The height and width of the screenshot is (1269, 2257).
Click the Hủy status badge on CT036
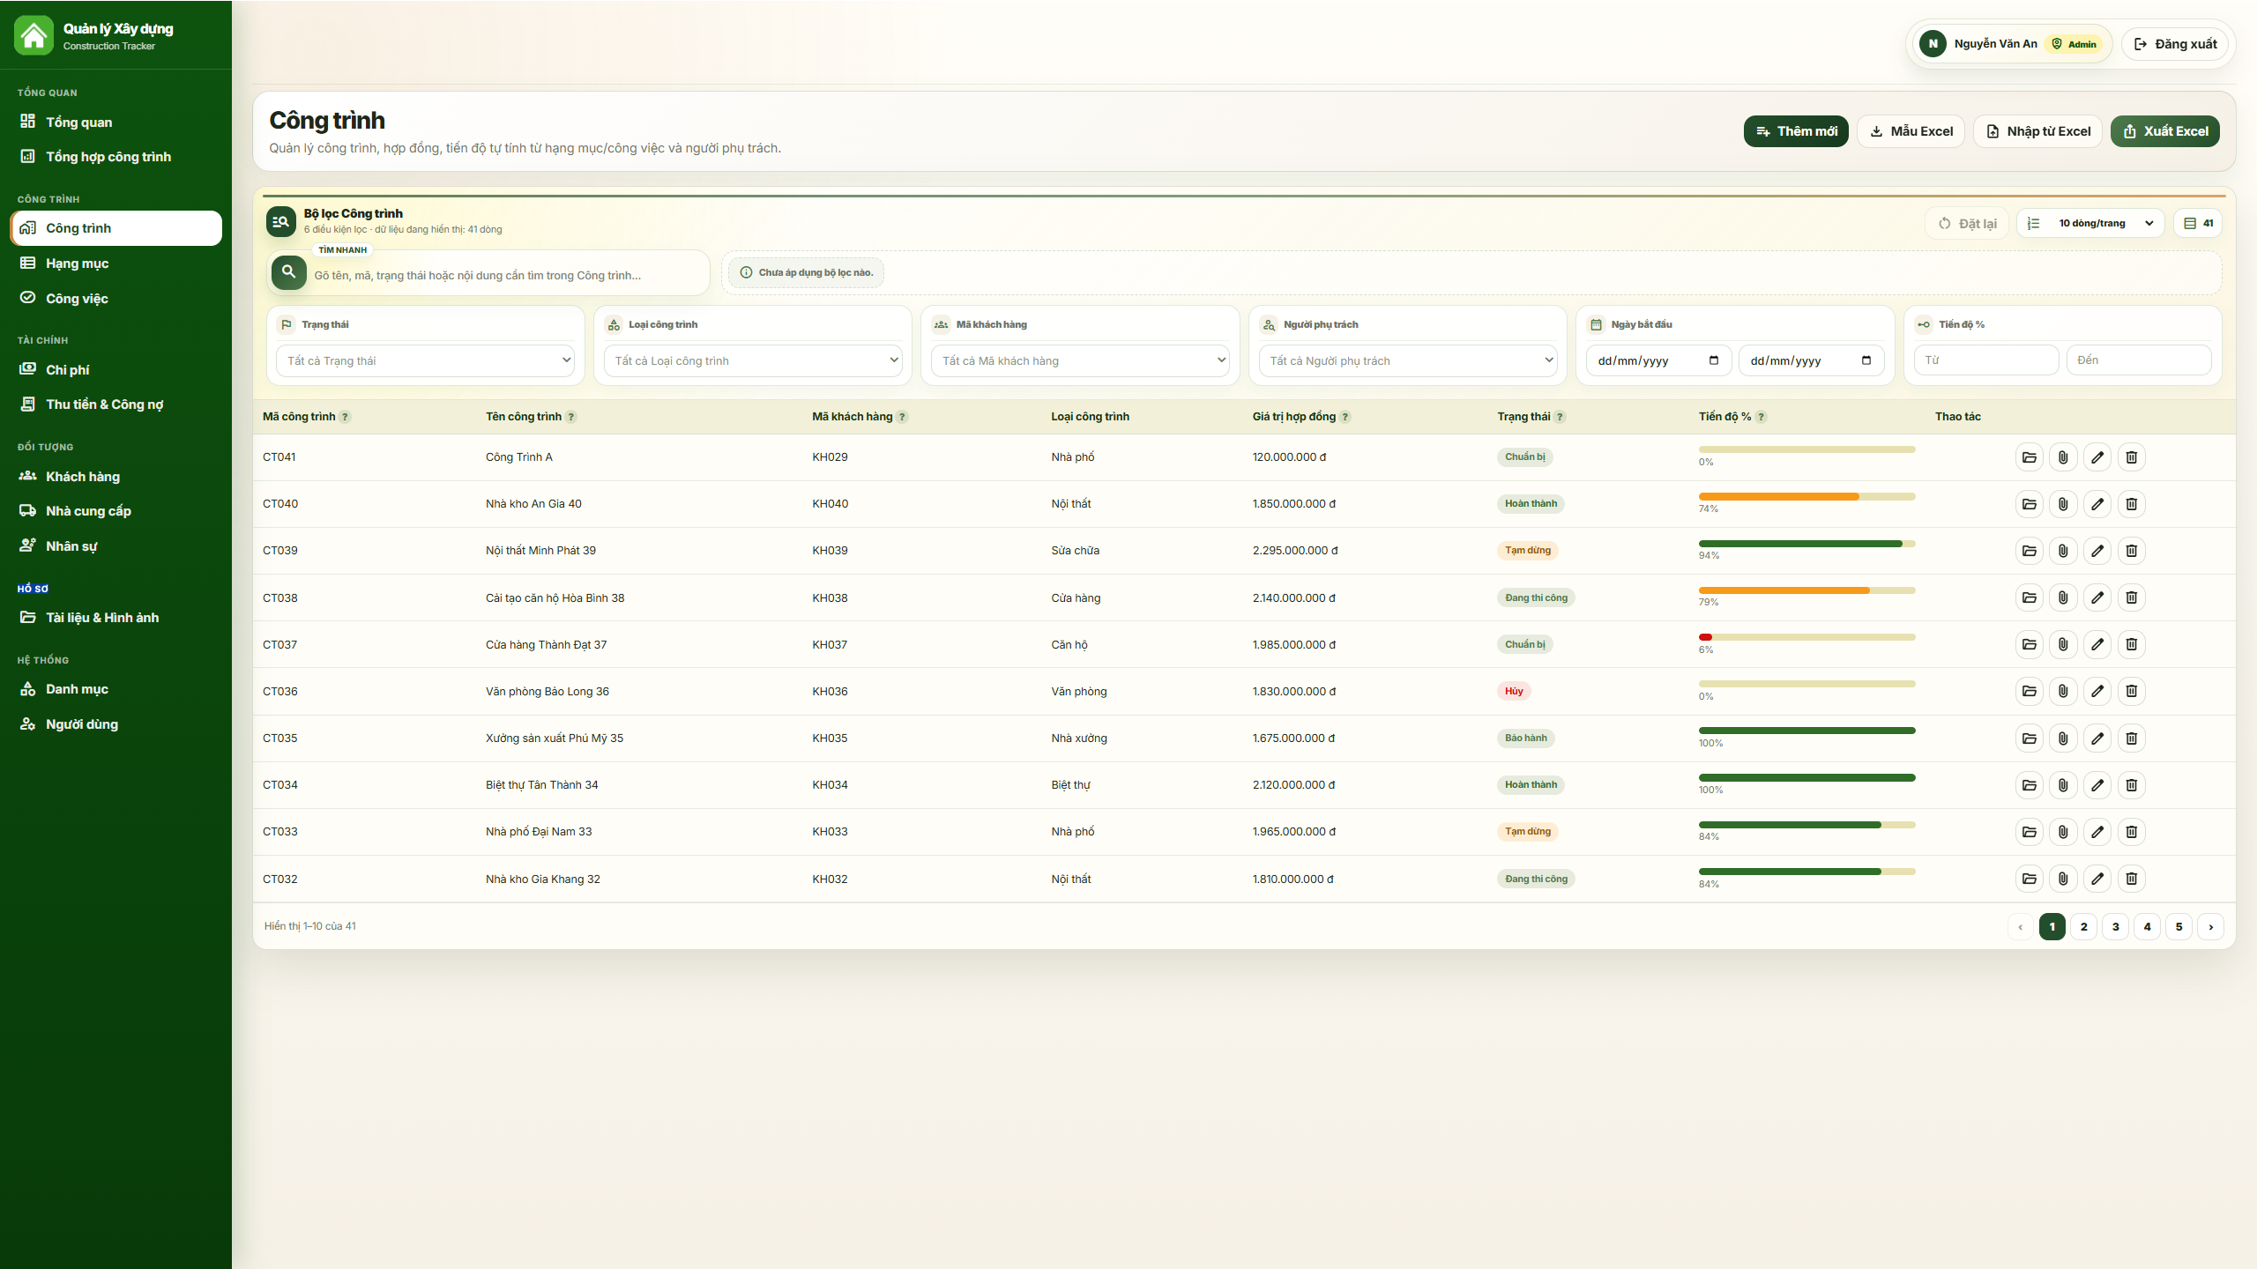[x=1514, y=691]
